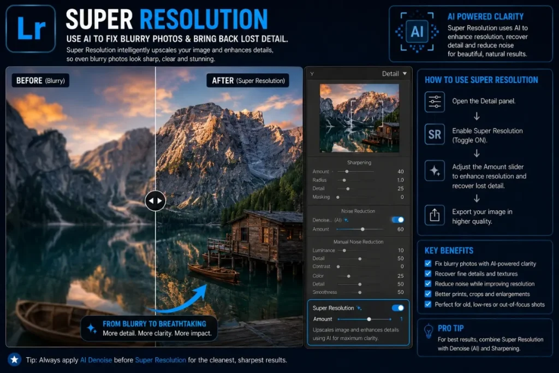Click the AFTER (Super Resolution) label
Viewport: 559px width, 373px height.
(x=248, y=81)
